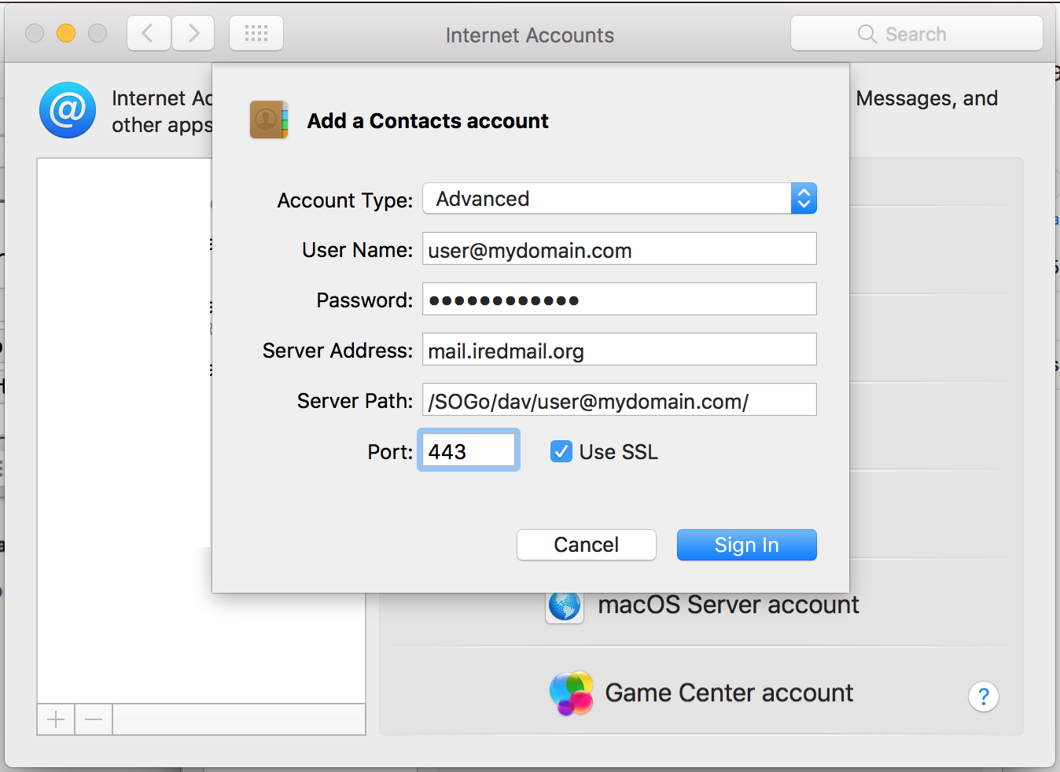Remove account with minus button
Viewport: 1060px width, 772px height.
(x=94, y=719)
